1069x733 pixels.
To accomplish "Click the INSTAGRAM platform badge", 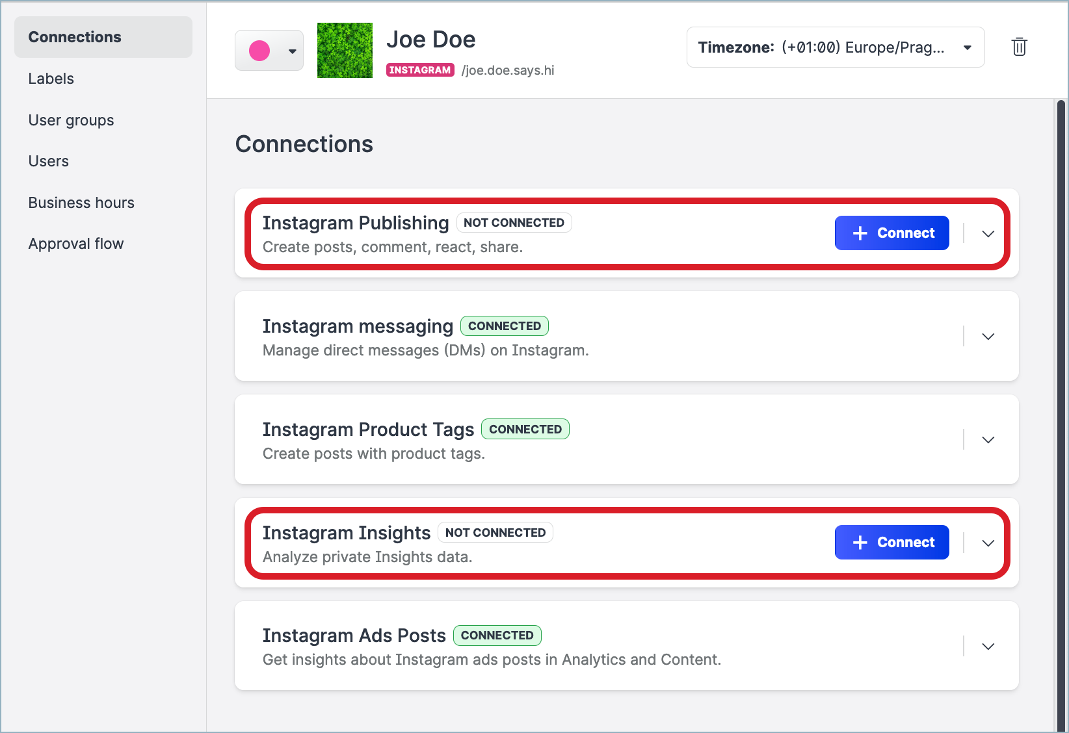I will [x=420, y=70].
